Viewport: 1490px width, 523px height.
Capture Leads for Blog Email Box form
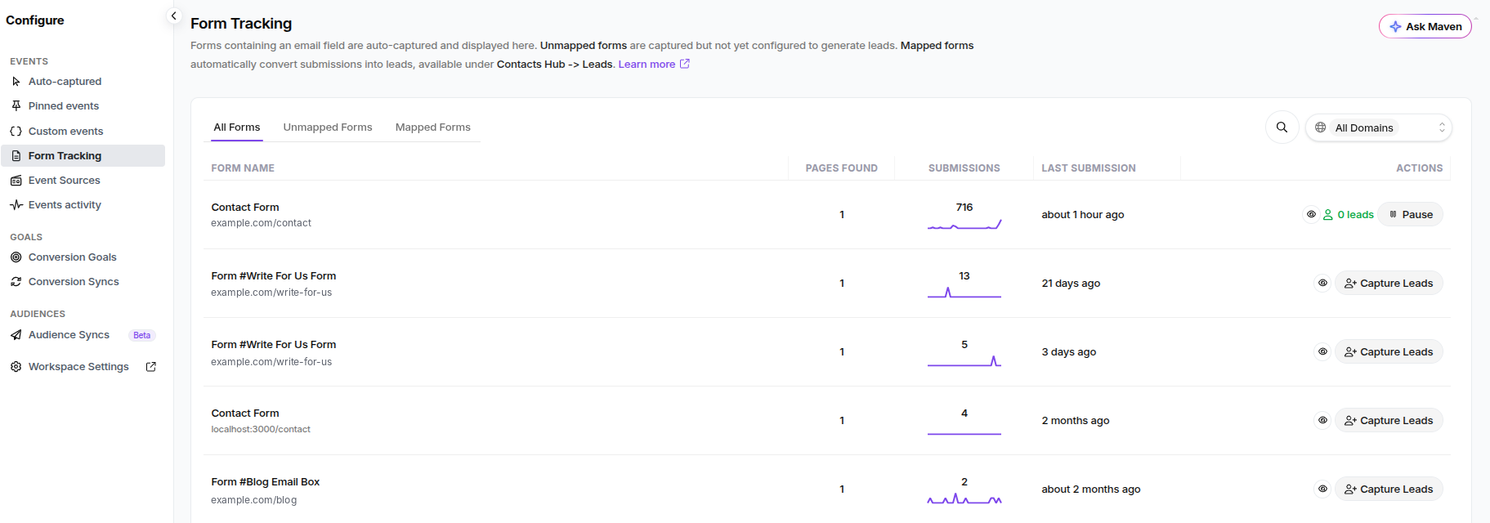click(x=1389, y=489)
